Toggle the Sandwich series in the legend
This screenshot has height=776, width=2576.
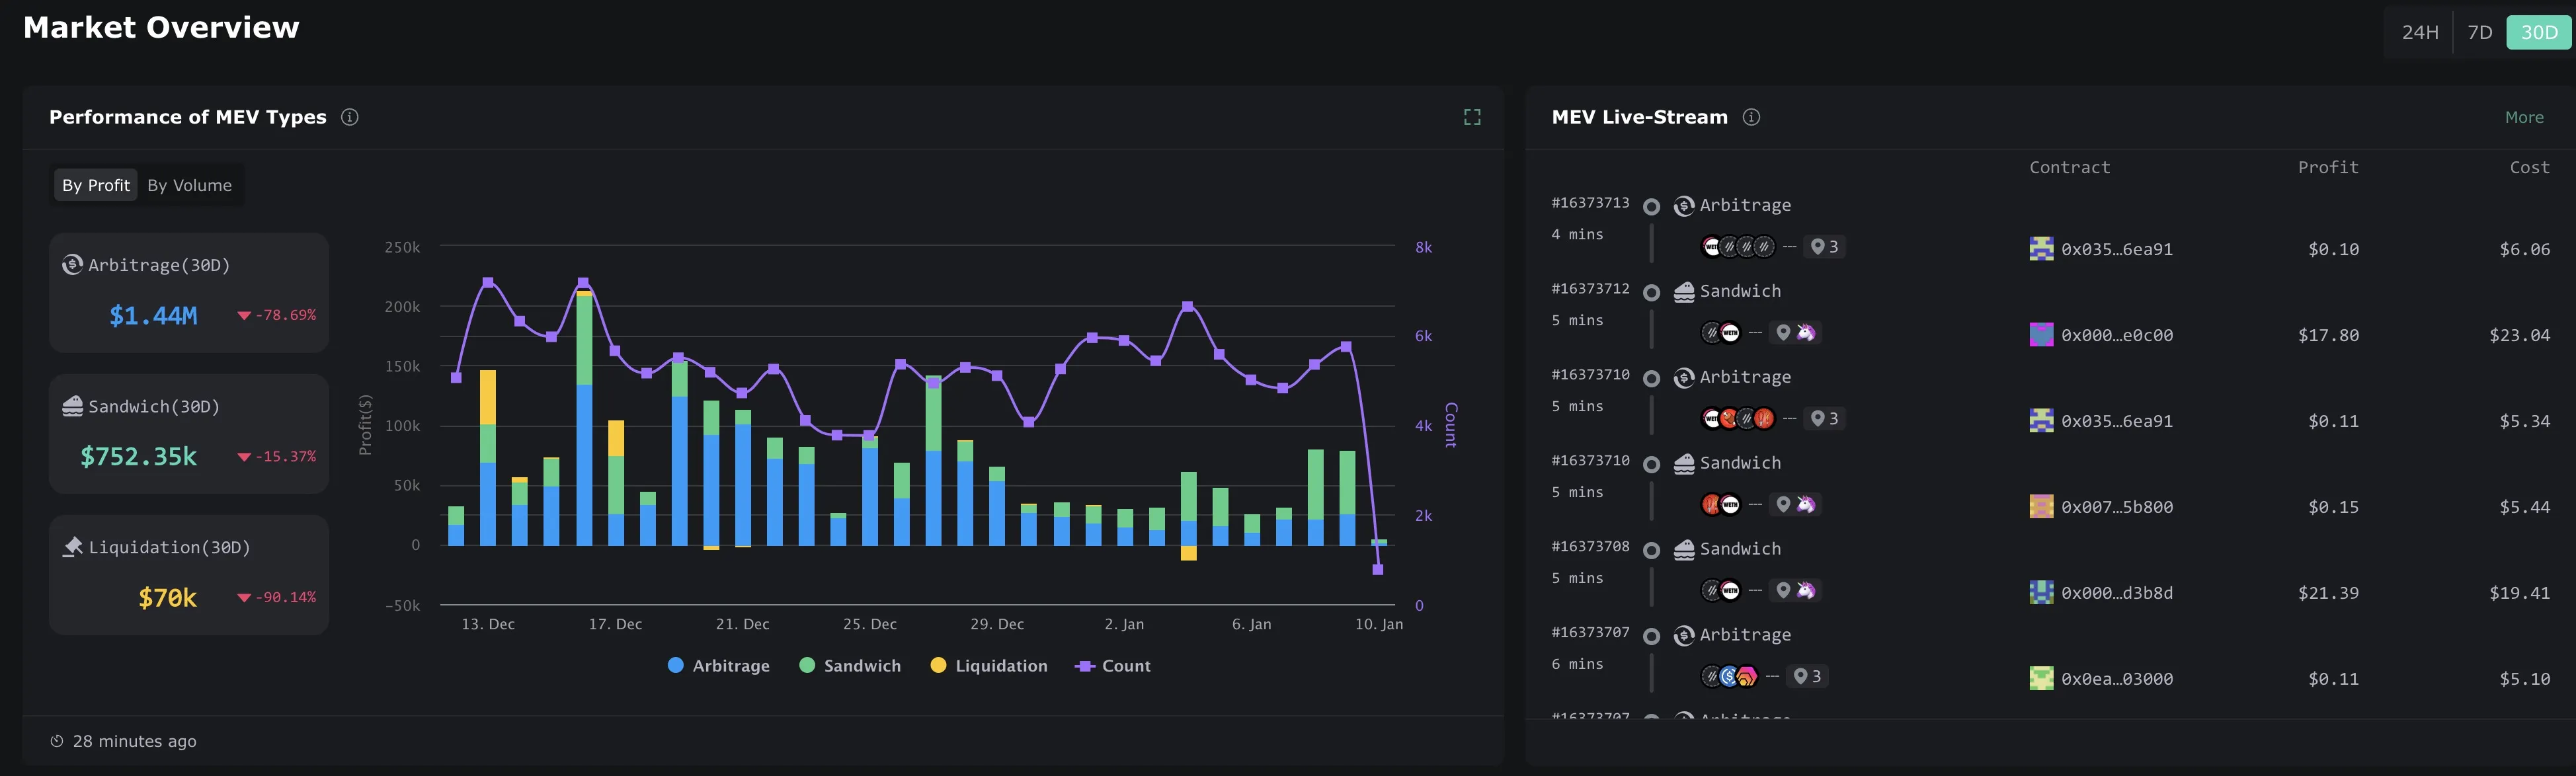pos(850,666)
